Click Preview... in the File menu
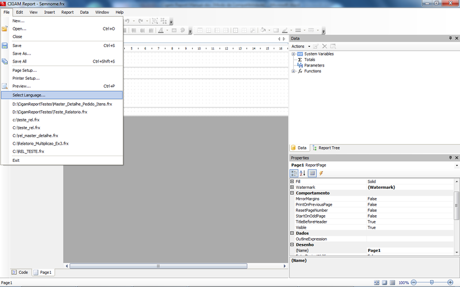The height and width of the screenshot is (287, 460). tap(62, 87)
